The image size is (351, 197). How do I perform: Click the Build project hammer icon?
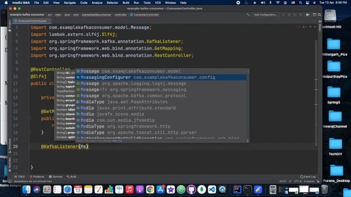point(248,15)
